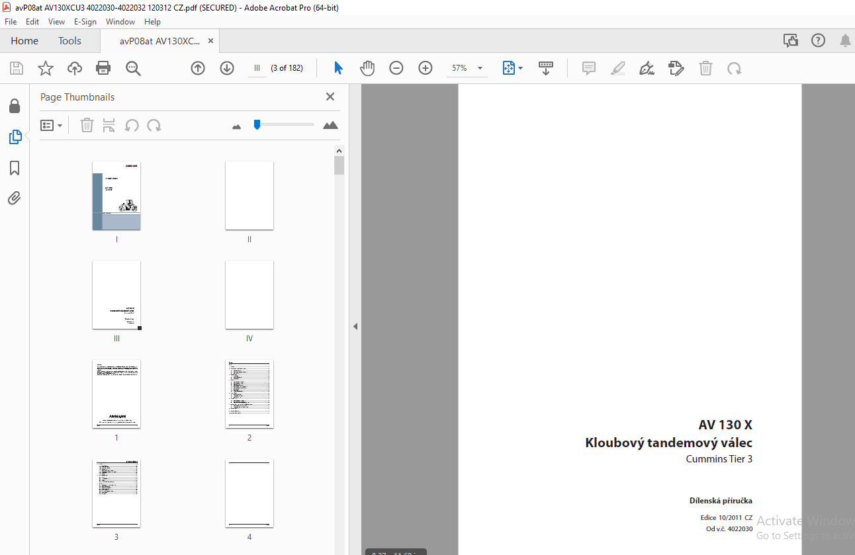Delete selected pages in the thumbnails panel

87,125
